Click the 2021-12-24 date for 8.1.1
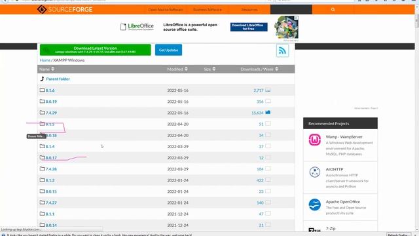This screenshot has height=236, width=419. point(177,214)
